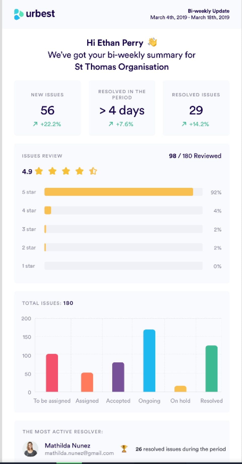The height and width of the screenshot is (464, 242).
Task: Click the up arrow next to +14.2%
Action: [x=184, y=124]
